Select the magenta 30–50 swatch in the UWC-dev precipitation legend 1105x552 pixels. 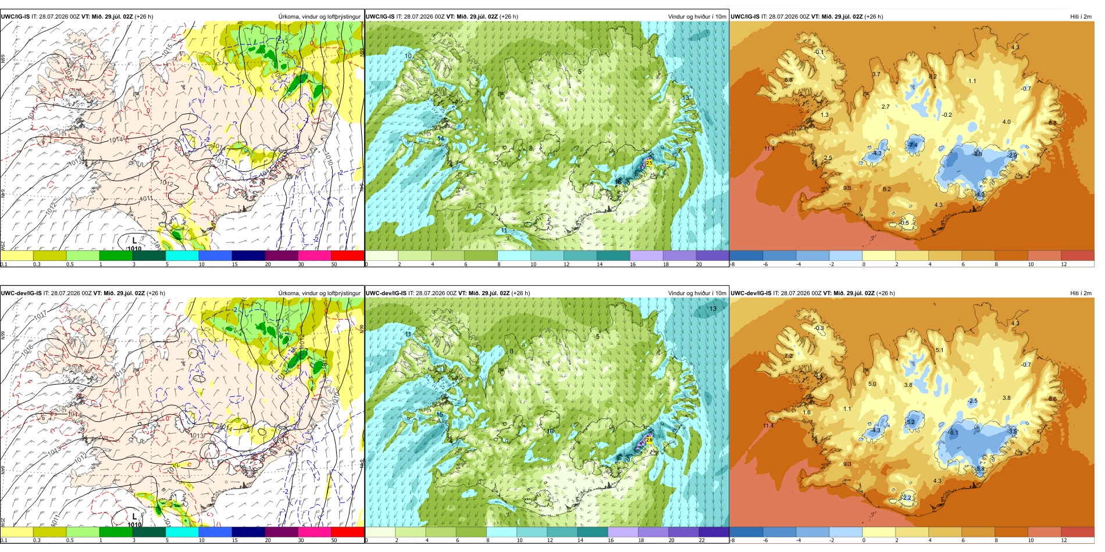(x=315, y=532)
